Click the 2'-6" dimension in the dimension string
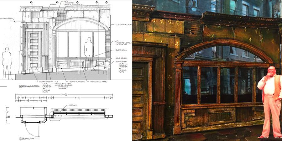The width and height of the screenshot is (282, 141). click(x=33, y=98)
